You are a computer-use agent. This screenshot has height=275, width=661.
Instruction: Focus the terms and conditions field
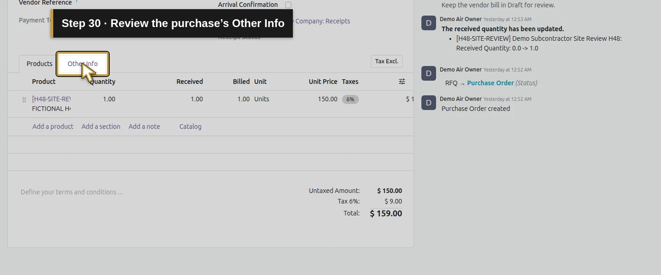[72, 192]
